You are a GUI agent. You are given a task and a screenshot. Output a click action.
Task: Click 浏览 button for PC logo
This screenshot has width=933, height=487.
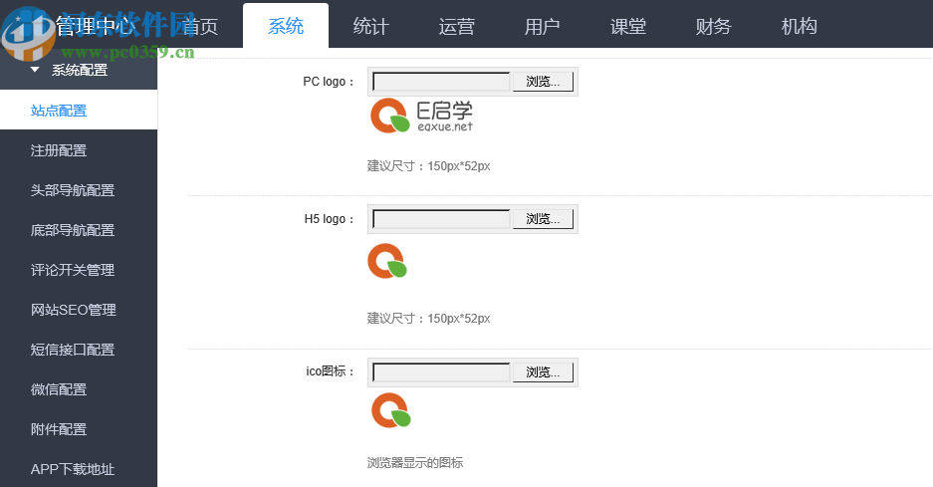click(543, 82)
